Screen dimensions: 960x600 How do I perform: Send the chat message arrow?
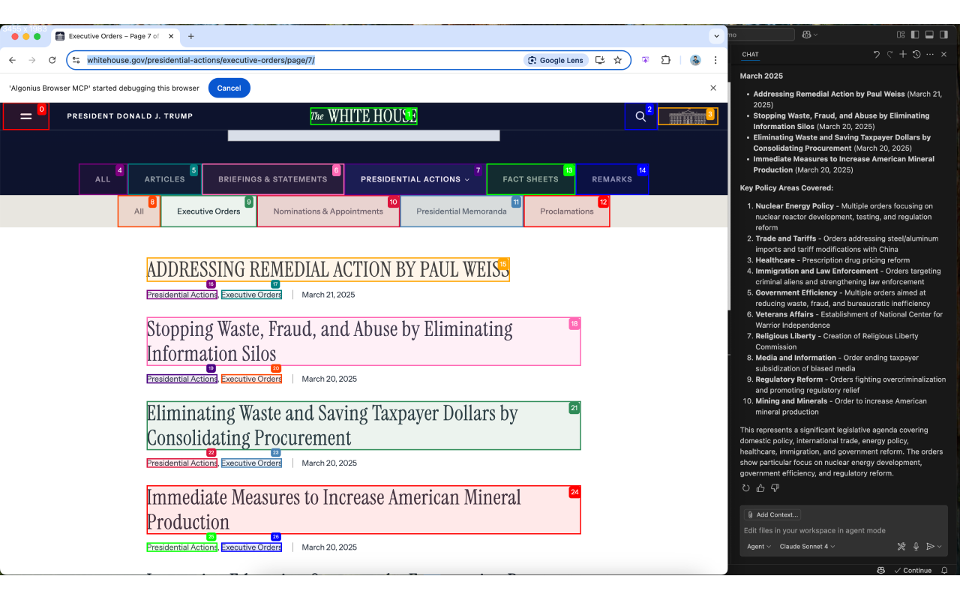(930, 547)
